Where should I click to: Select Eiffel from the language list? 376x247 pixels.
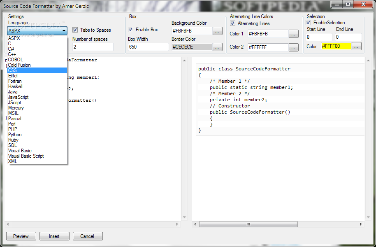pyautogui.click(x=37, y=76)
